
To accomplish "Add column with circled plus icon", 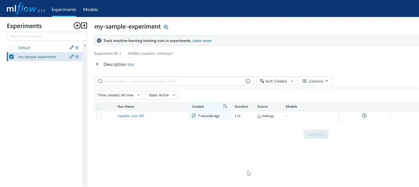I will (x=364, y=116).
